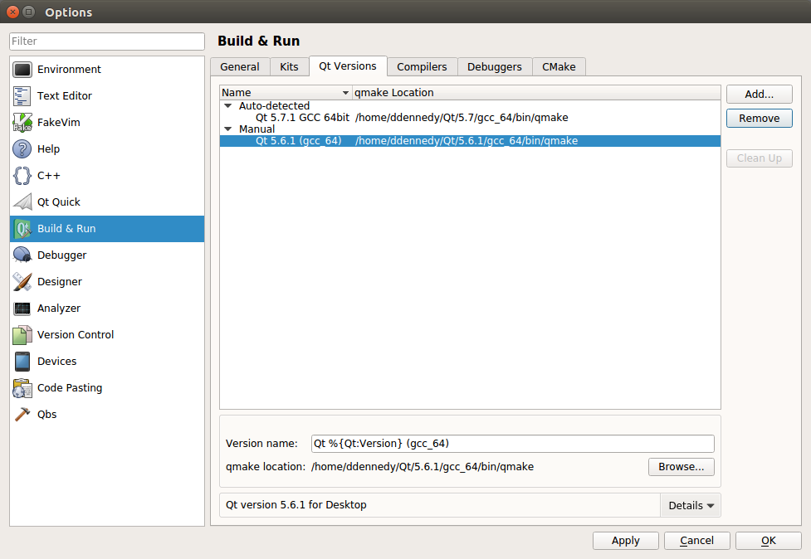
Task: Open the Designer category icon
Action: [22, 282]
